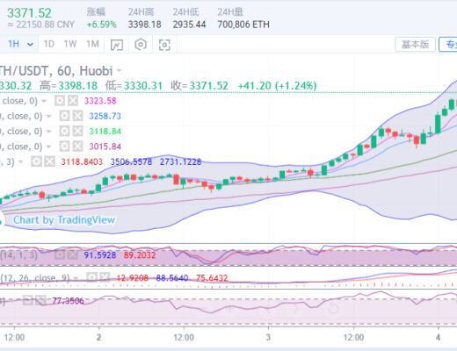This screenshot has width=457, height=351.
Task: Click the 89.2032 indicator value
Action: tap(140, 255)
